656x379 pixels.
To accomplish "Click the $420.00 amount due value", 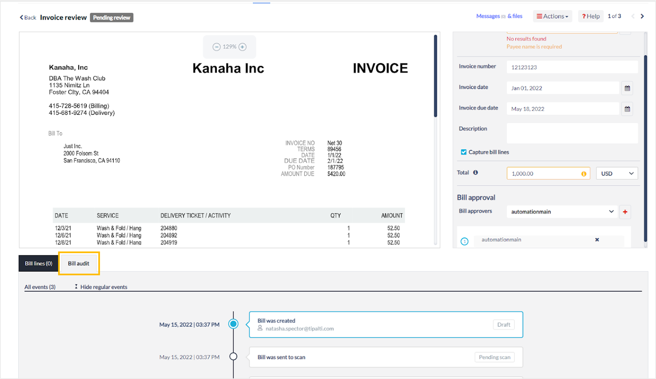I will [336, 174].
